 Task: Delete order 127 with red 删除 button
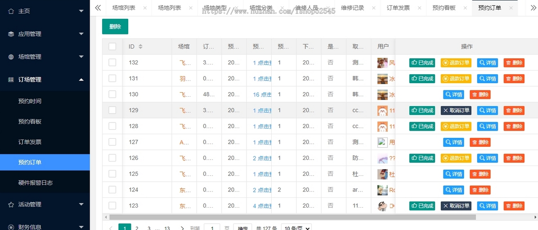point(480,142)
